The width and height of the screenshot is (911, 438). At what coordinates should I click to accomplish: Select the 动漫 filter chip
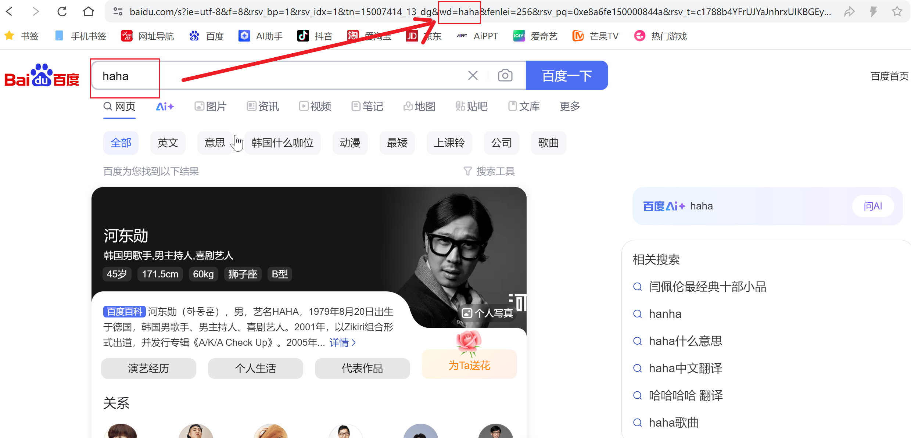[350, 143]
